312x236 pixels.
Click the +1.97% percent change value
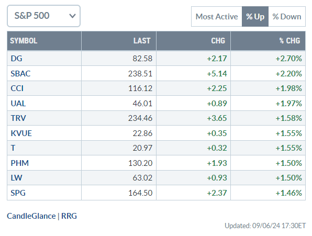(289, 104)
